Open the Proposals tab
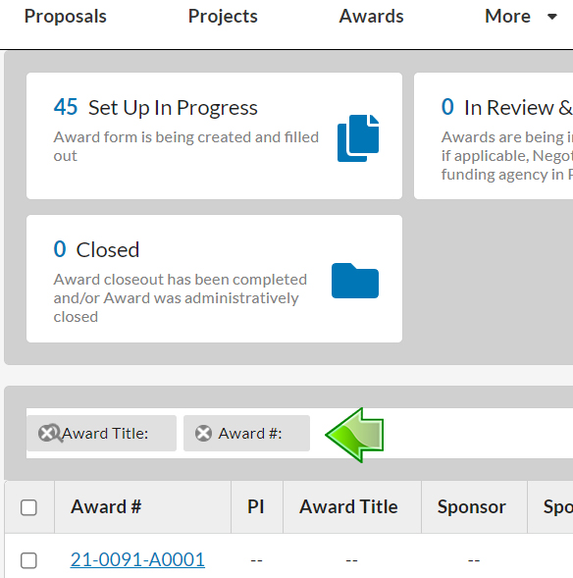Image resolution: width=573 pixels, height=578 pixels. [x=65, y=17]
